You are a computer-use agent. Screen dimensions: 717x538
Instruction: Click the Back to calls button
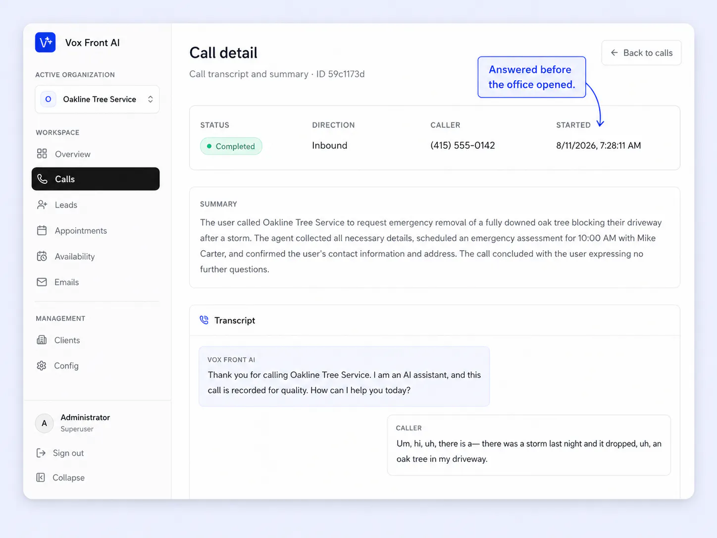[641, 53]
